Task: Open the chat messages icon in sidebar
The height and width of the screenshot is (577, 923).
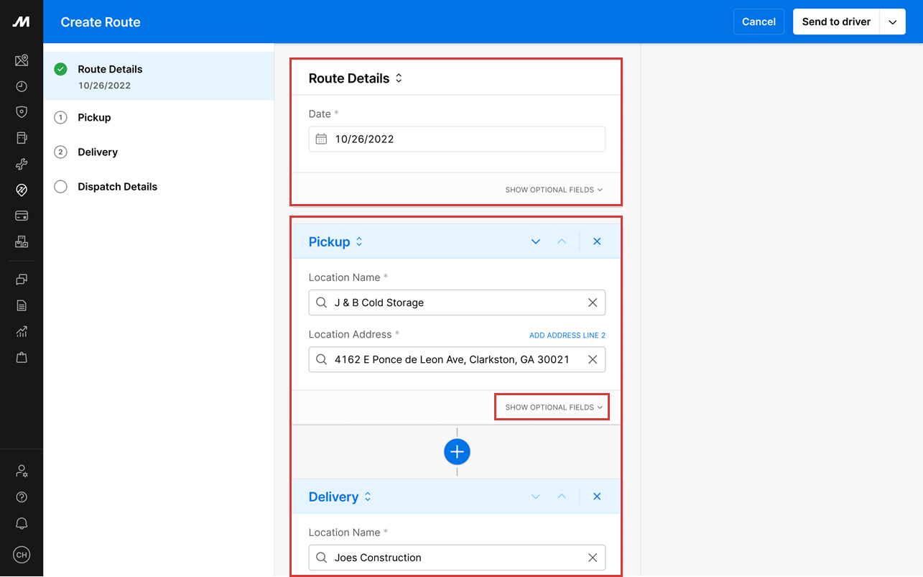Action: (22, 280)
